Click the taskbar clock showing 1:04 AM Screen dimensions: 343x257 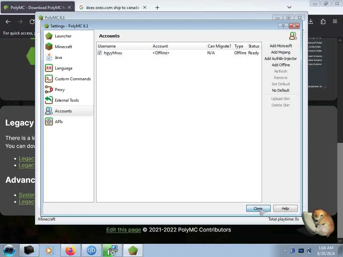[326, 250]
